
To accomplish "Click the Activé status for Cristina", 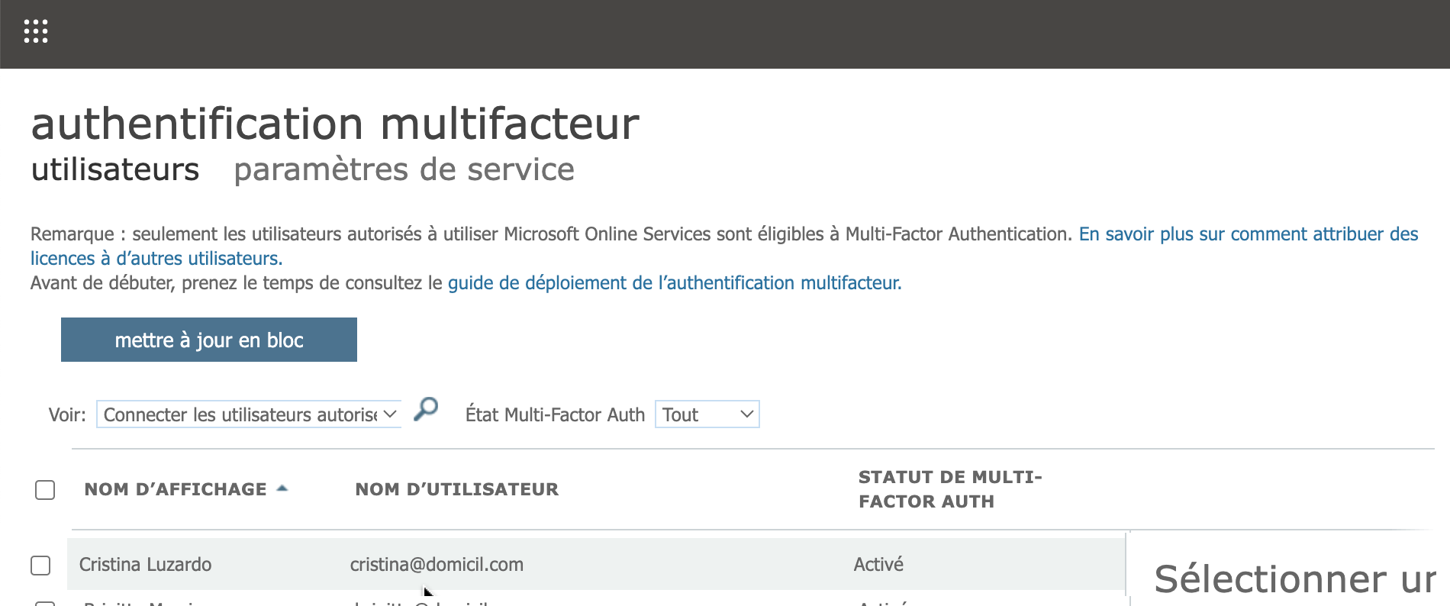I will pyautogui.click(x=878, y=565).
